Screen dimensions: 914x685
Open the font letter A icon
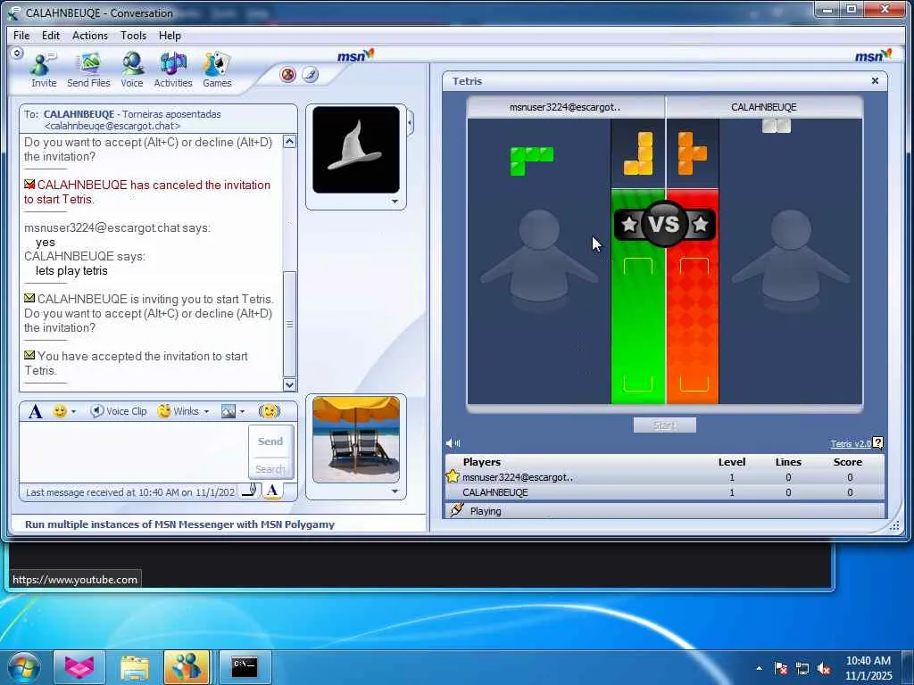coord(35,411)
